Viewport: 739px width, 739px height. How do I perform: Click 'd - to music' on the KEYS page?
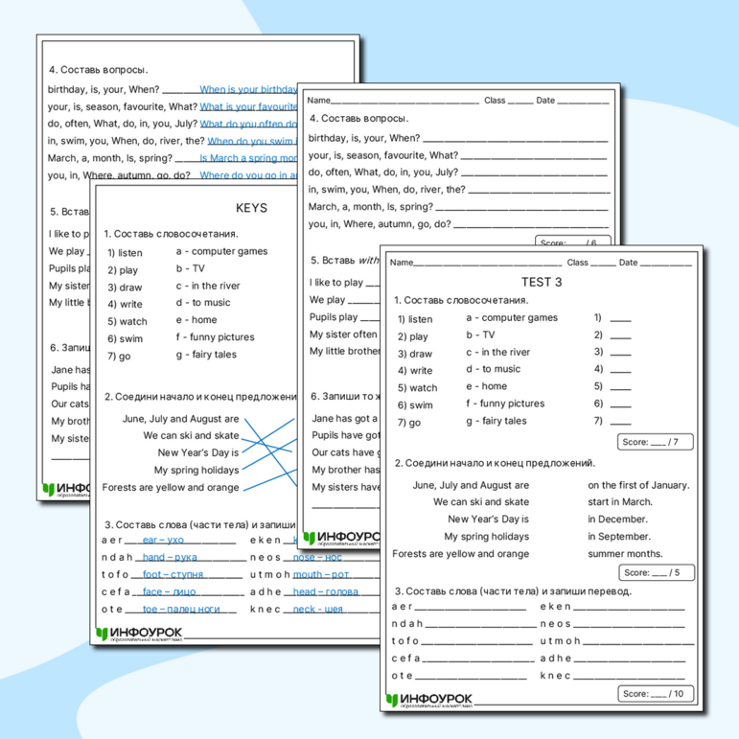coord(203,303)
